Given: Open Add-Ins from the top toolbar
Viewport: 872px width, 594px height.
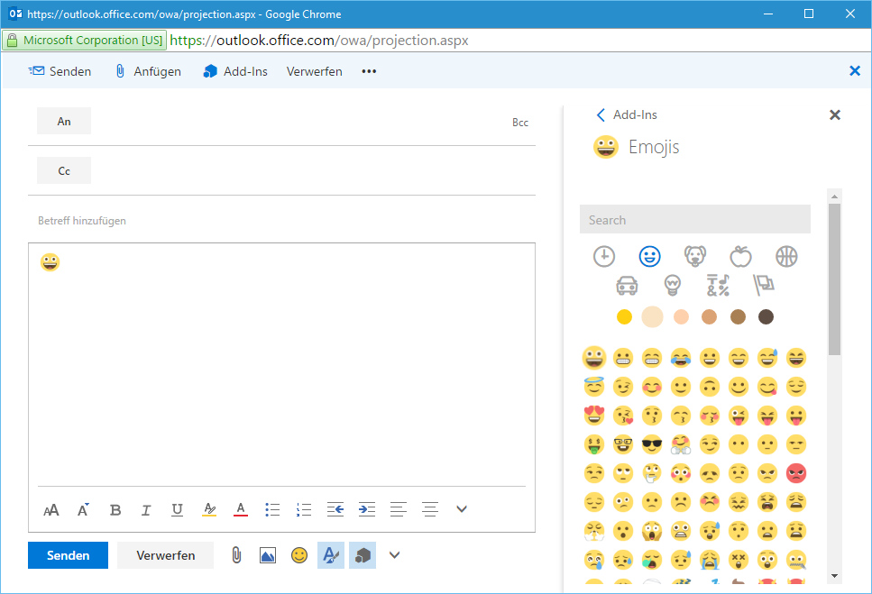Looking at the screenshot, I should [235, 71].
